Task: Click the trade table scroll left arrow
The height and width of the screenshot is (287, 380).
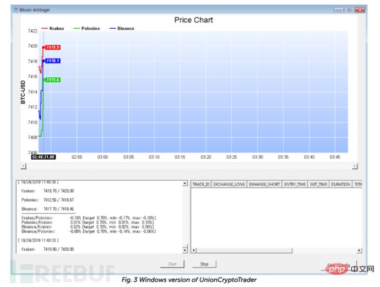Action: click(x=194, y=250)
